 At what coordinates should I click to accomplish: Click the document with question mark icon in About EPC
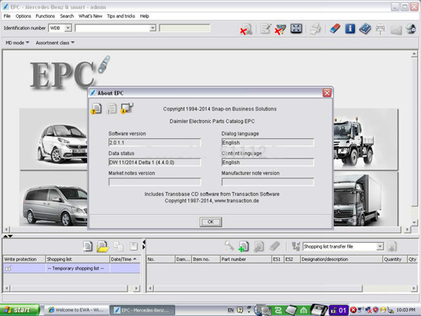(96, 109)
